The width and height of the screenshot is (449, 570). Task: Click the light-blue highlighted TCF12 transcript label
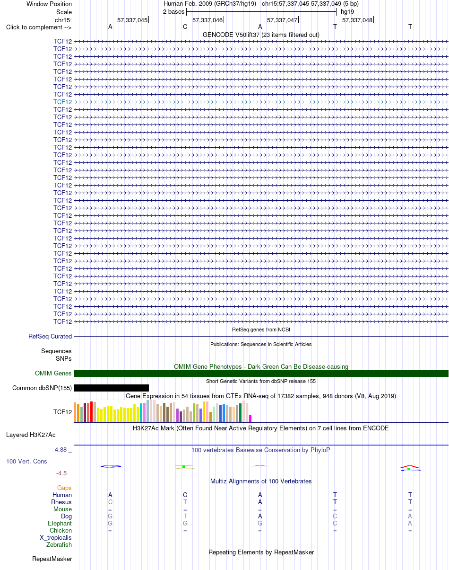coord(63,102)
